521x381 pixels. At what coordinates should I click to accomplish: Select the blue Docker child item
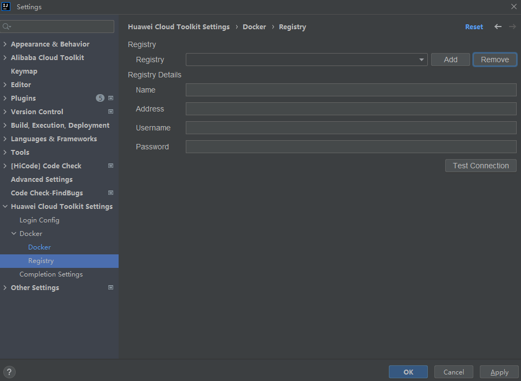pos(39,247)
